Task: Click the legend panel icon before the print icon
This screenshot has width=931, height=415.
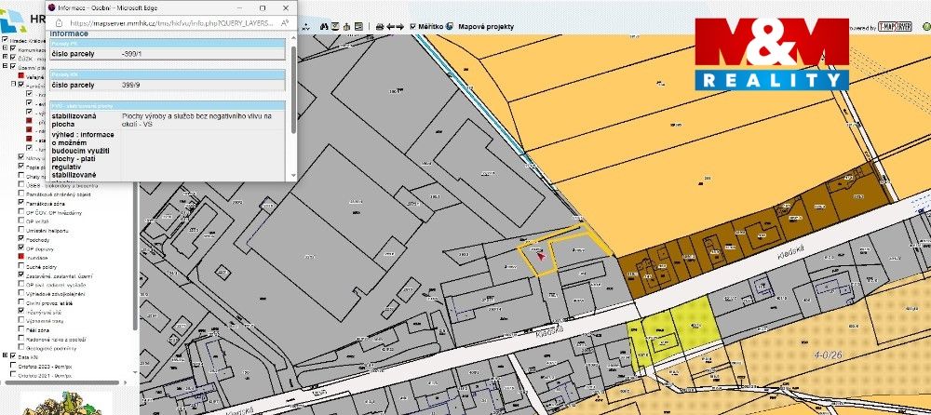Action: click(x=358, y=27)
